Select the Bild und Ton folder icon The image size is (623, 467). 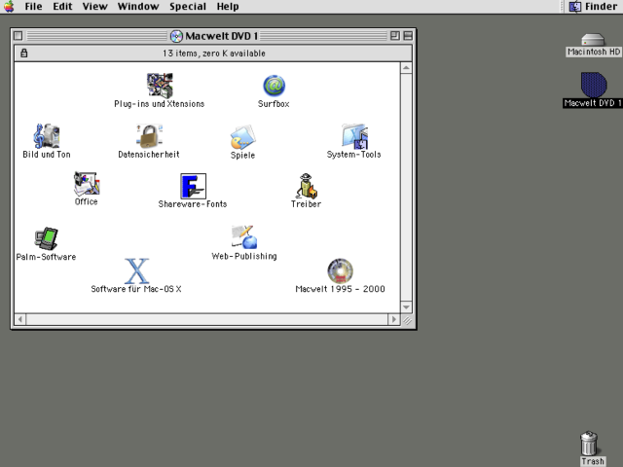point(47,136)
